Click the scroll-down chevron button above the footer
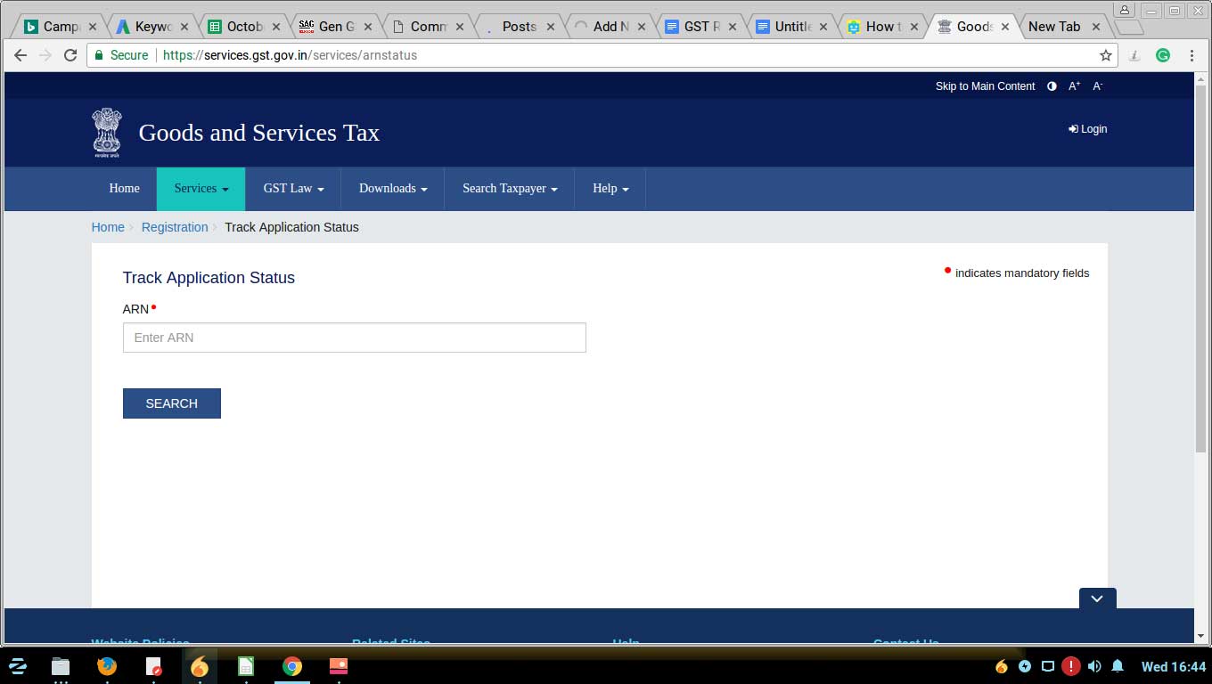The width and height of the screenshot is (1212, 684). [x=1097, y=598]
